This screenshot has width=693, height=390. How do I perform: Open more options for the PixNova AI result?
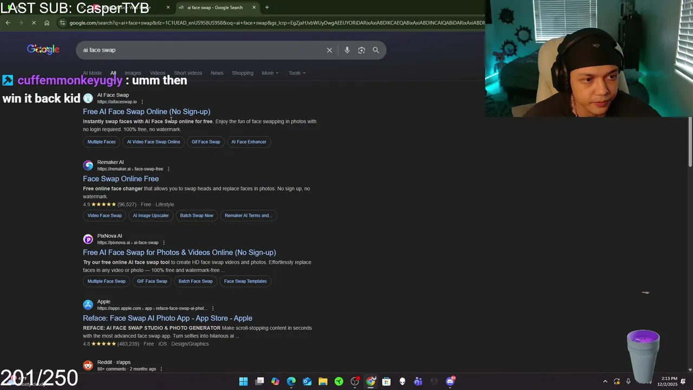tap(164, 243)
